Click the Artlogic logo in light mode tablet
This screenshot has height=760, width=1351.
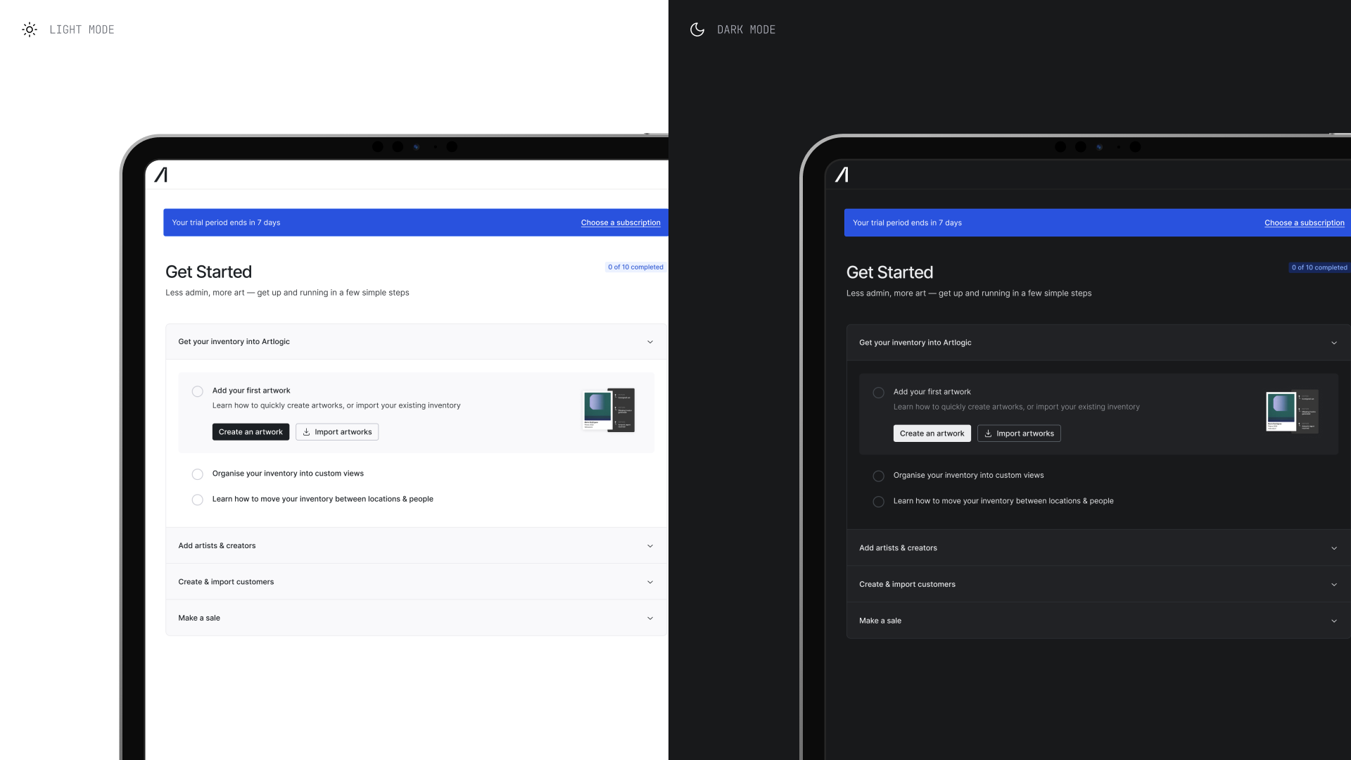point(161,175)
